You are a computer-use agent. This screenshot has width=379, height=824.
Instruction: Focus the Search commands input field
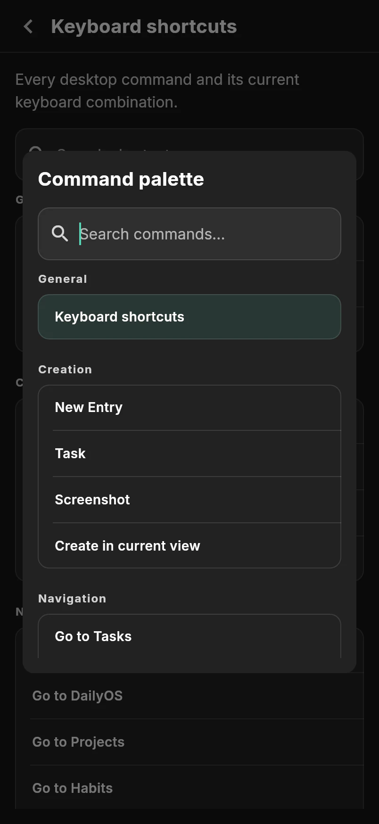click(x=189, y=234)
